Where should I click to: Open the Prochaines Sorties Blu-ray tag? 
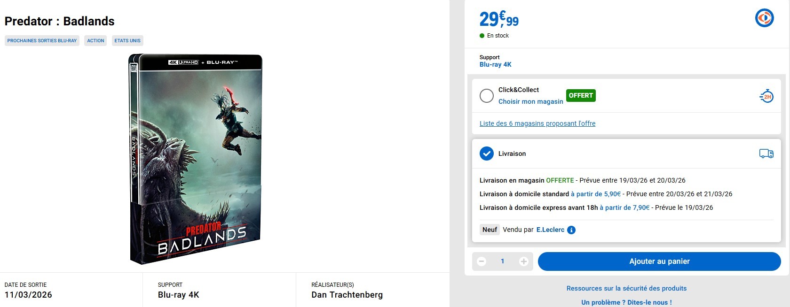point(42,41)
